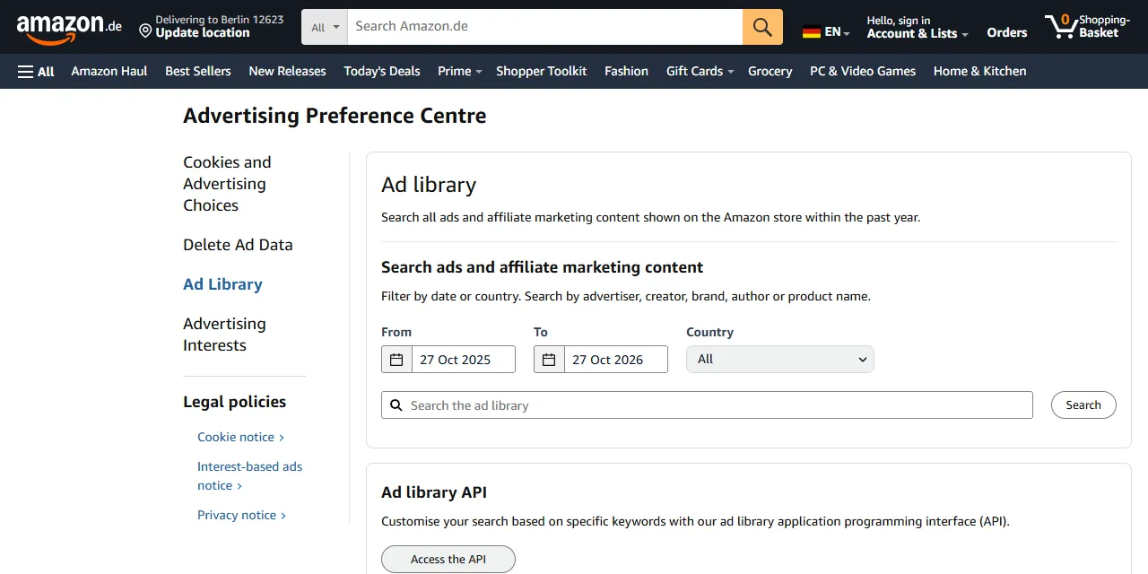1148x574 pixels.
Task: Open the shopping basket cart icon
Action: [x=1061, y=27]
